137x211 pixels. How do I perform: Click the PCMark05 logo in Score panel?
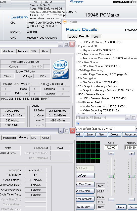[x=124, y=2]
